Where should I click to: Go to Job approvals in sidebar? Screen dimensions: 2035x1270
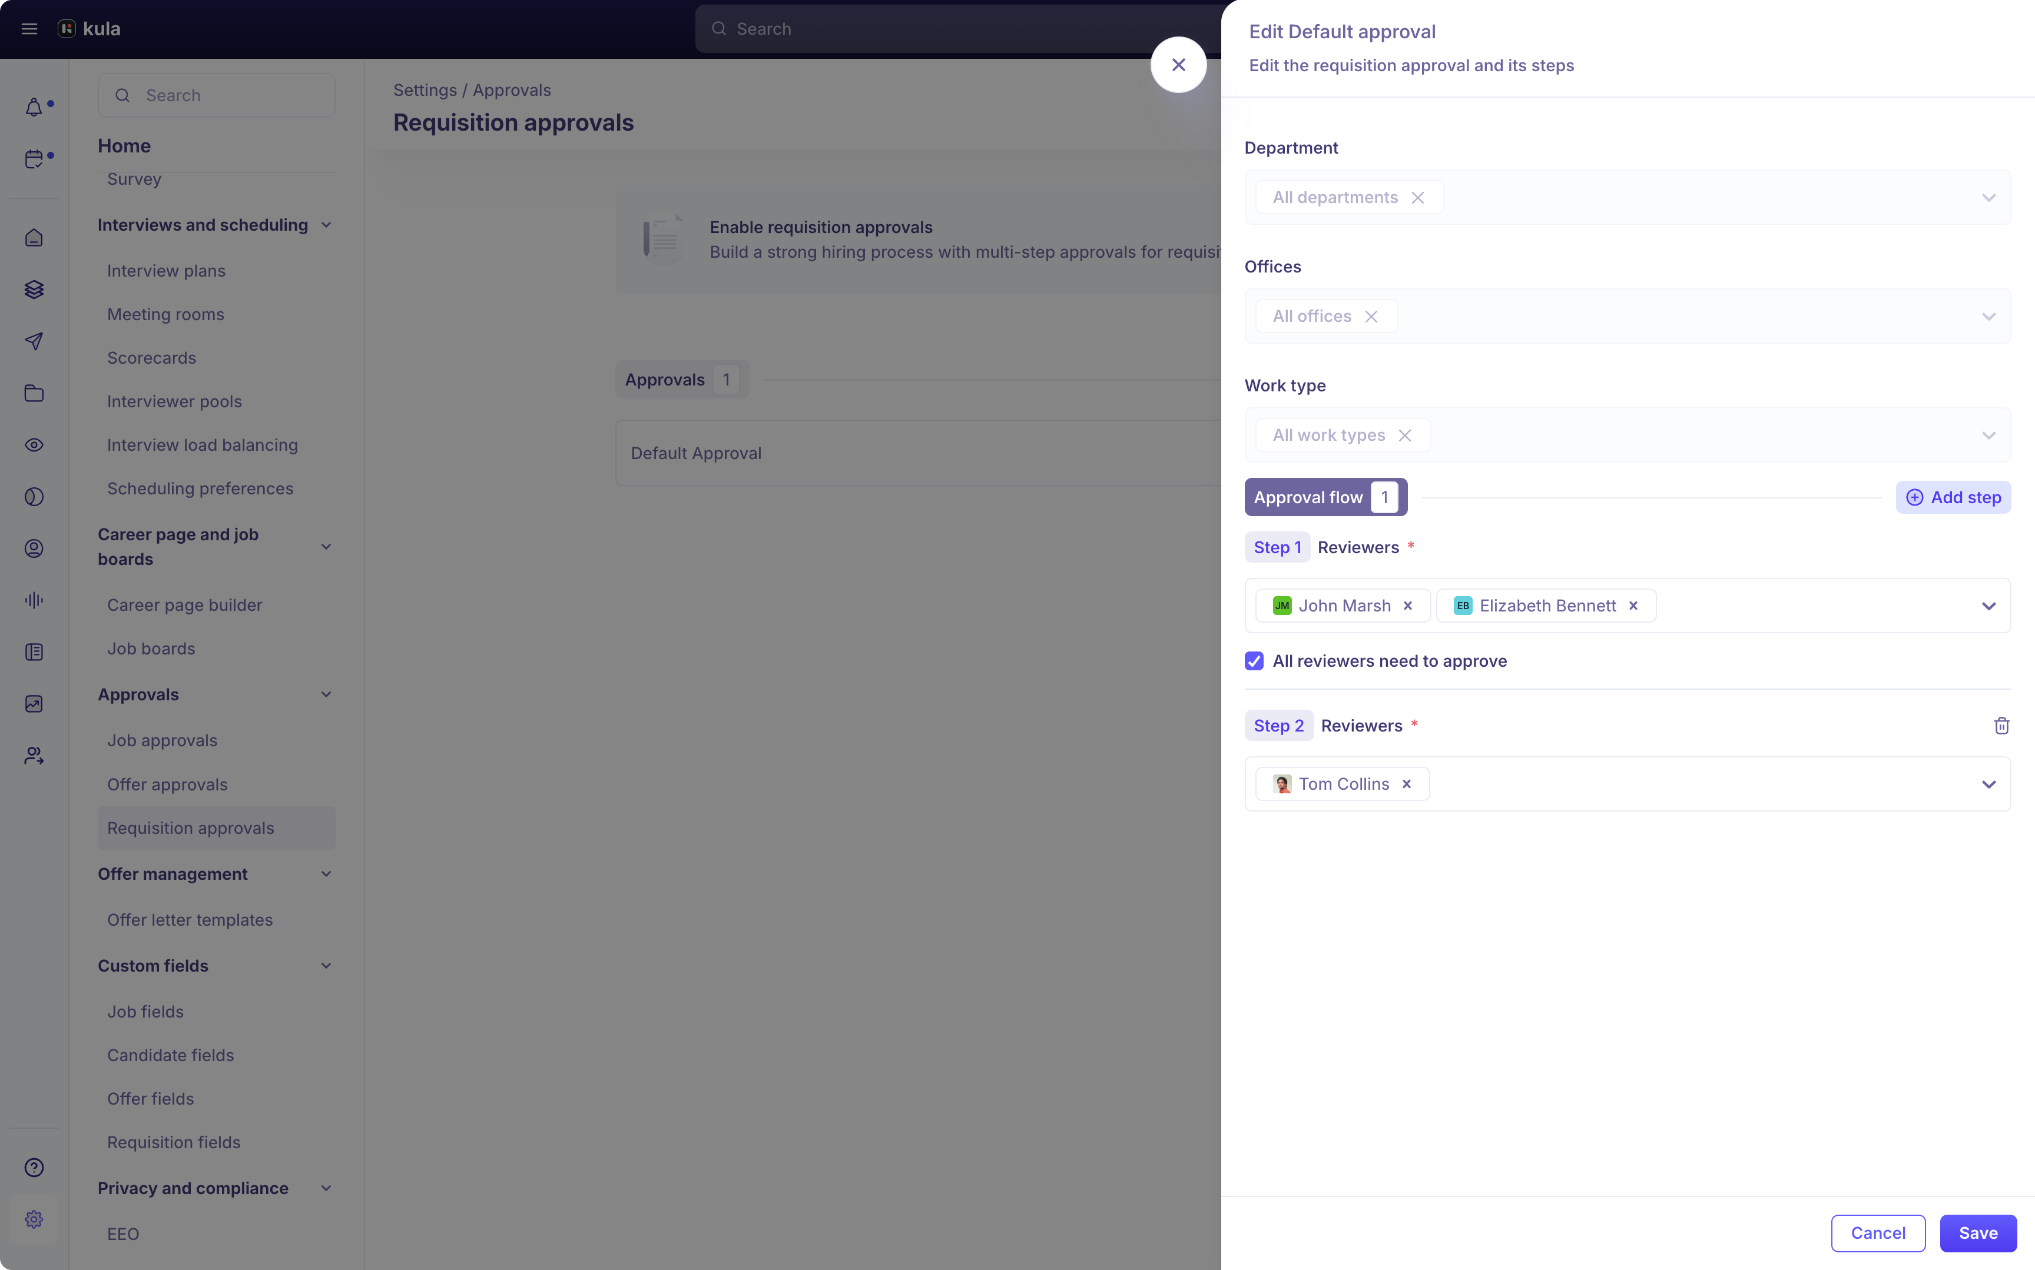coord(162,741)
